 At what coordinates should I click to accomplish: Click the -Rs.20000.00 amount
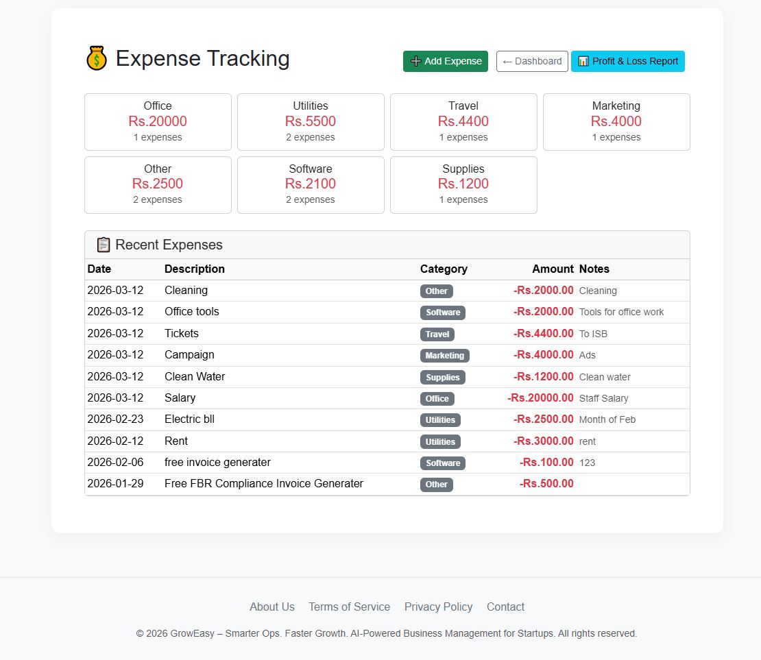(541, 398)
